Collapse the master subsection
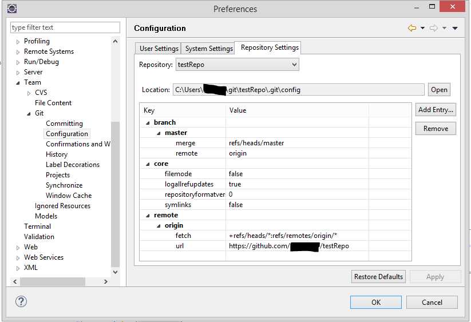Image resolution: width=471 pixels, height=322 pixels. click(159, 133)
